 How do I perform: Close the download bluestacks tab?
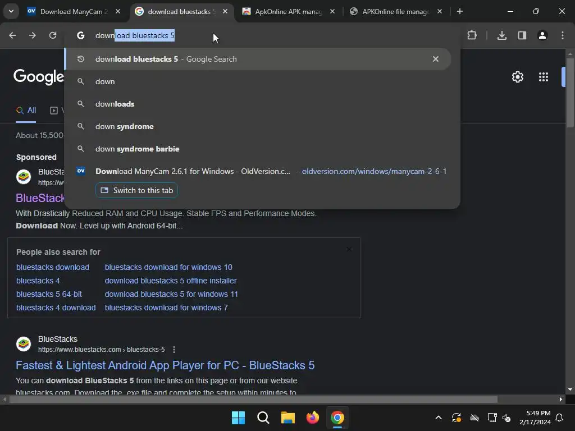(225, 11)
